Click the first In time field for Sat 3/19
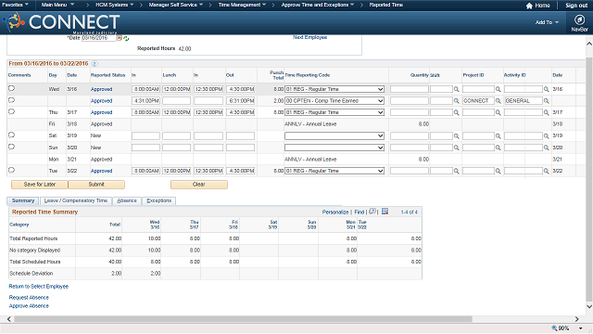 click(146, 136)
